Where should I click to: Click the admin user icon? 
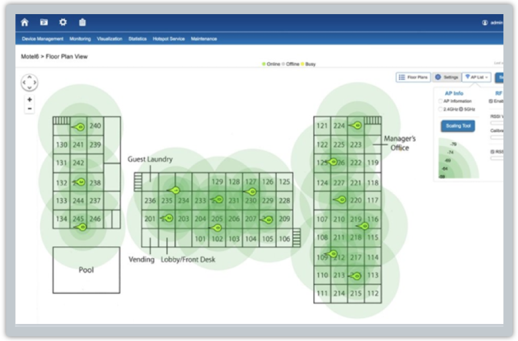tap(485, 22)
